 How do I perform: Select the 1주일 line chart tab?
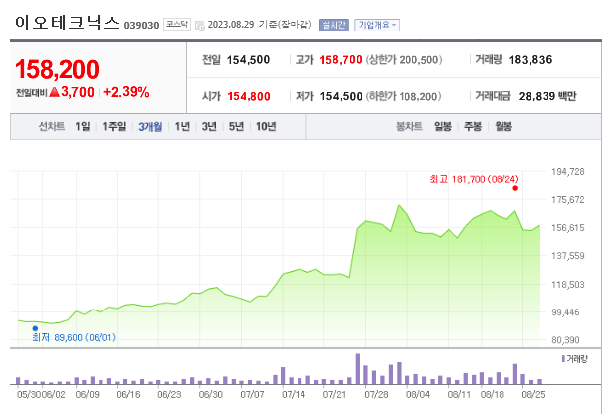114,126
